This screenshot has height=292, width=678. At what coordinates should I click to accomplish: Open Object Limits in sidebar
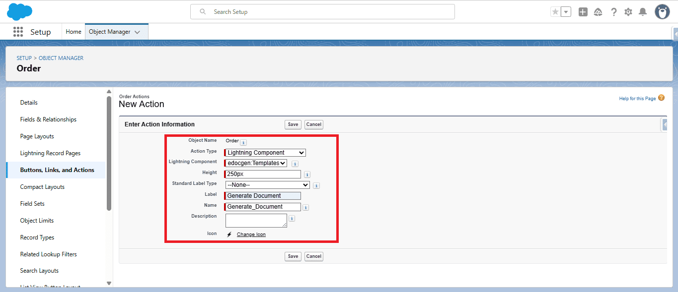tap(37, 221)
